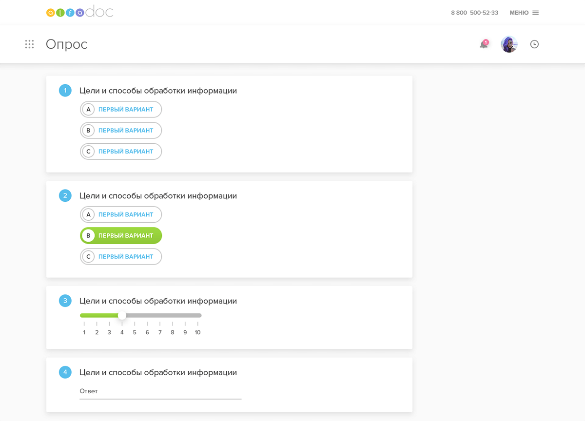Select option C in question 1

tap(121, 152)
